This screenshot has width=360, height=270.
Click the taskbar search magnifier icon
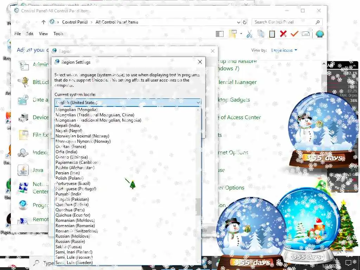[x=36, y=263]
